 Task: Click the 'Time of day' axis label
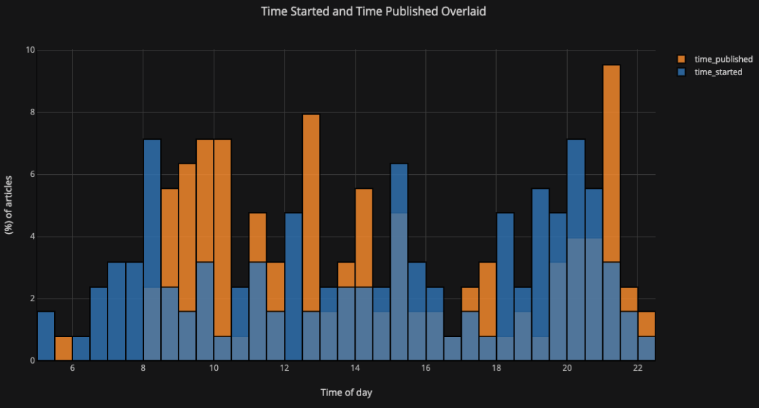pyautogui.click(x=346, y=393)
